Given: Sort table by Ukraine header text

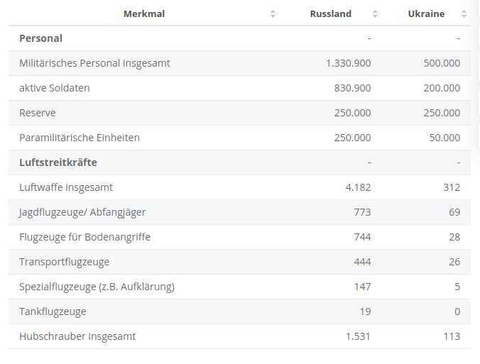Looking at the screenshot, I should (426, 14).
